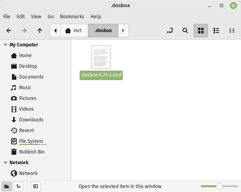241x192 pixels.
Task: Click the .dosbox path button
Action: pyautogui.click(x=103, y=31)
